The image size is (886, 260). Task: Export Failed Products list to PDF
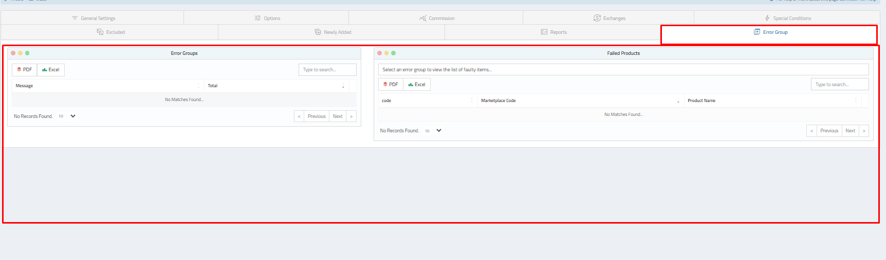[x=391, y=85]
